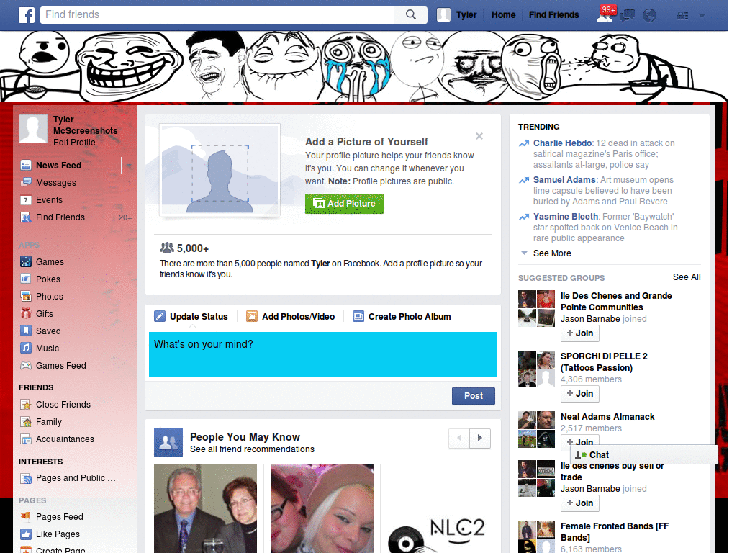
Task: Click the Gifts app icon
Action: tap(26, 314)
